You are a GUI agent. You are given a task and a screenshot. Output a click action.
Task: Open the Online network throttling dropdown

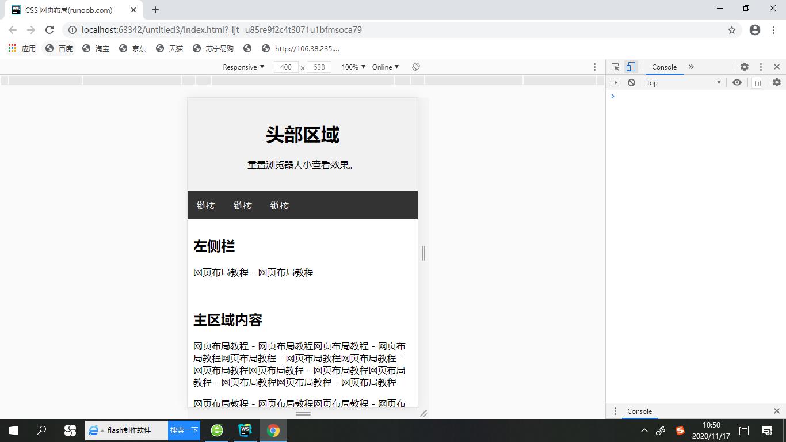coord(384,67)
